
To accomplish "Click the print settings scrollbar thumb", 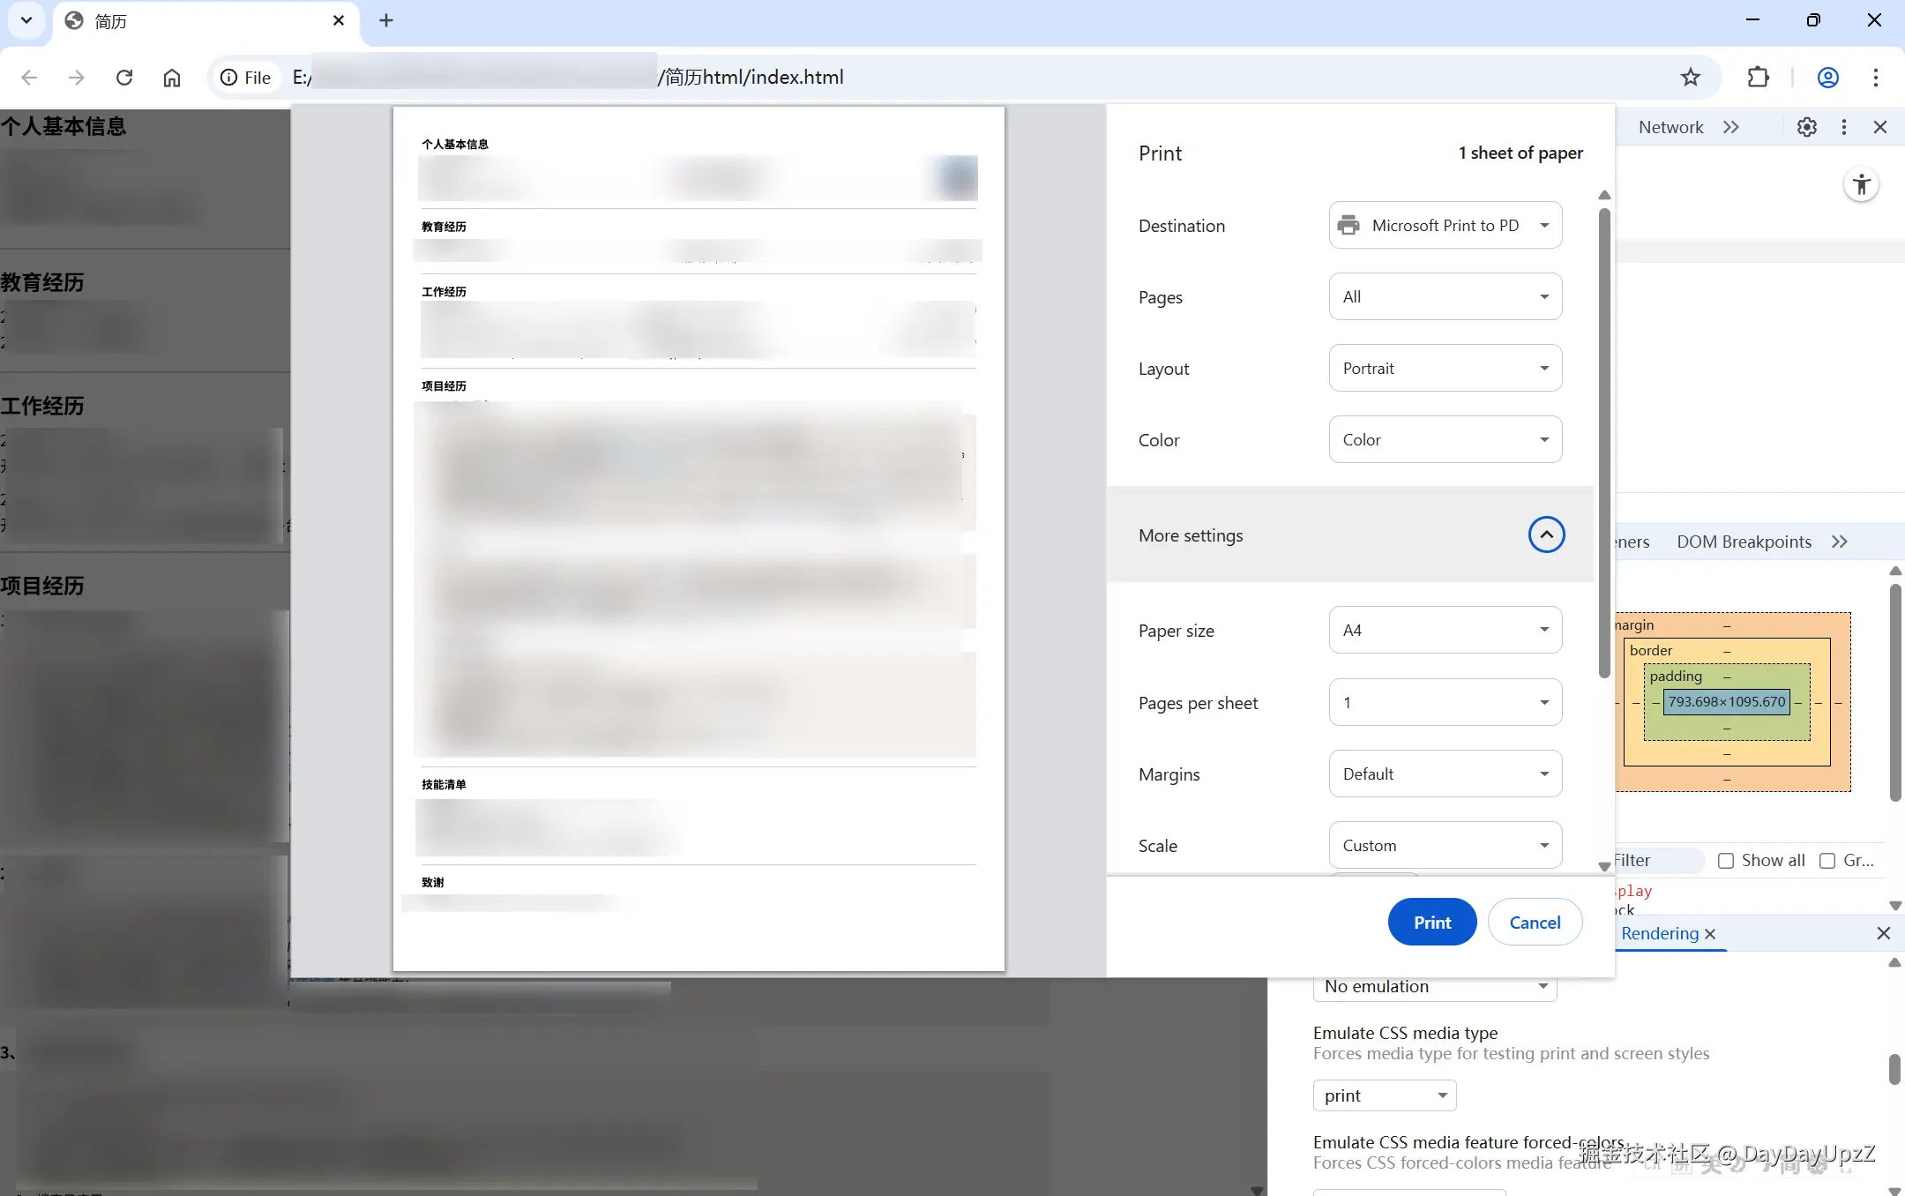I will pos(1604,441).
